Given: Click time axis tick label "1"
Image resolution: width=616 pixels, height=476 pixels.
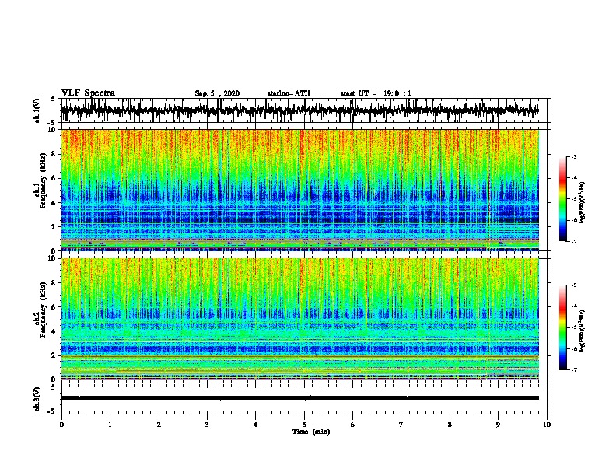Looking at the screenshot, I should [x=110, y=425].
